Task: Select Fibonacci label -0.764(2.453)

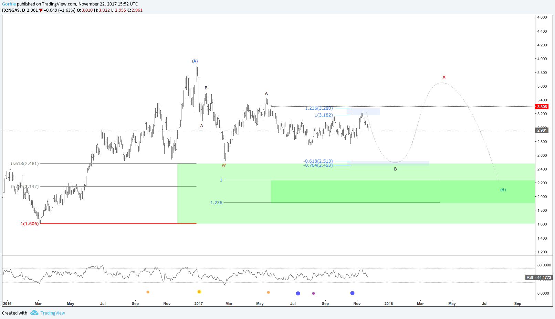Action: [318, 165]
